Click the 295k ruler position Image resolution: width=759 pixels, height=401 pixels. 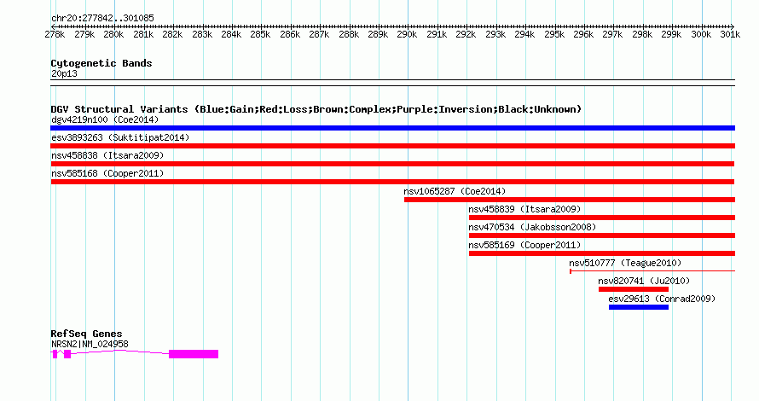(x=553, y=34)
